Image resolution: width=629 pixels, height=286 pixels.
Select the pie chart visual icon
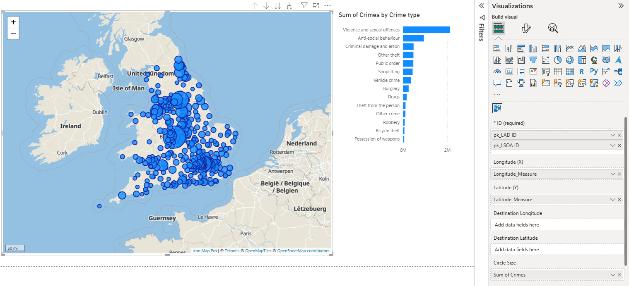pos(558,60)
